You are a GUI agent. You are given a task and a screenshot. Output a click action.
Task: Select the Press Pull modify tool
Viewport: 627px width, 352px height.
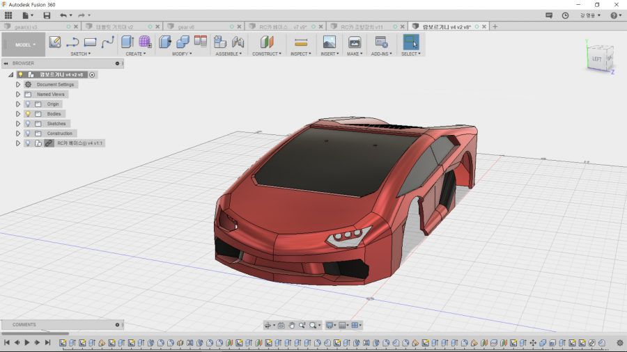pos(164,42)
